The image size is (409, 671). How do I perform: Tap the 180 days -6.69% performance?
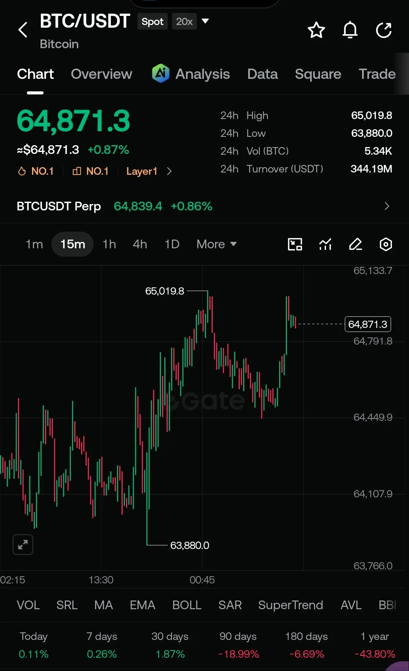tap(306, 645)
